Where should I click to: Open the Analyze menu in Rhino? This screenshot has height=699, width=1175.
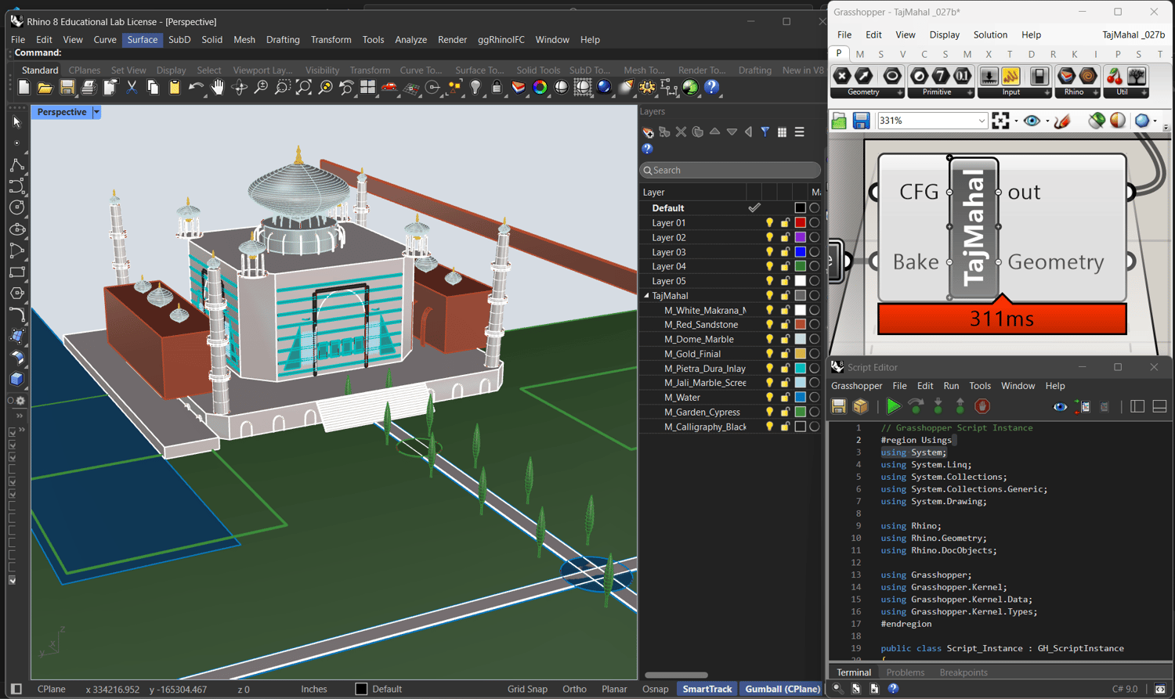point(410,39)
